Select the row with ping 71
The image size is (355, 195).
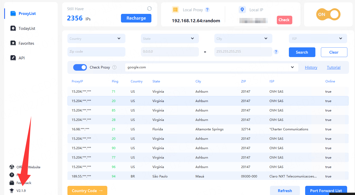coord(208,91)
